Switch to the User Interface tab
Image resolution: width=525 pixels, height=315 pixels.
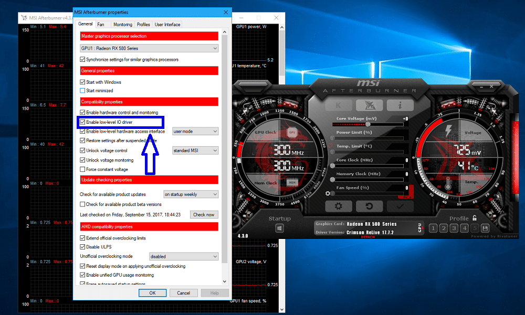[x=167, y=25]
